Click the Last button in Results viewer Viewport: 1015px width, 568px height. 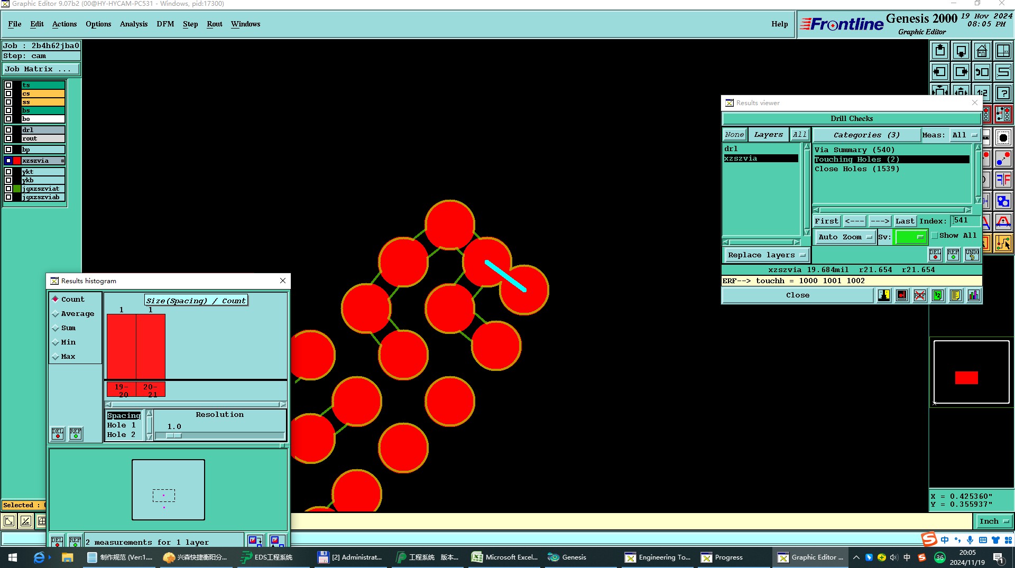pyautogui.click(x=905, y=221)
